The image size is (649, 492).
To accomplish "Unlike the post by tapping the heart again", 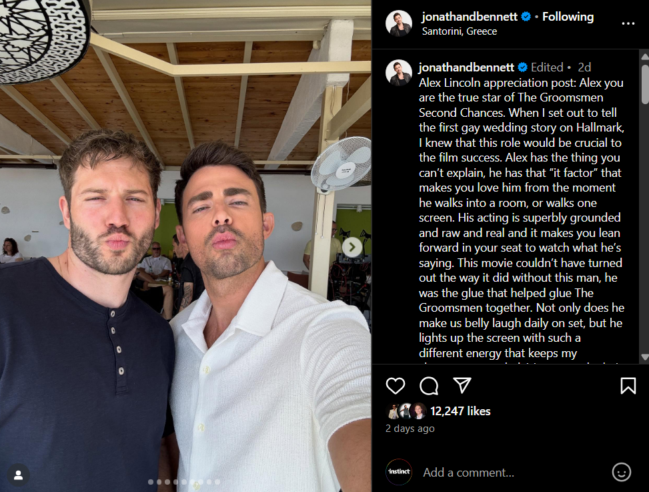I will pos(396,386).
